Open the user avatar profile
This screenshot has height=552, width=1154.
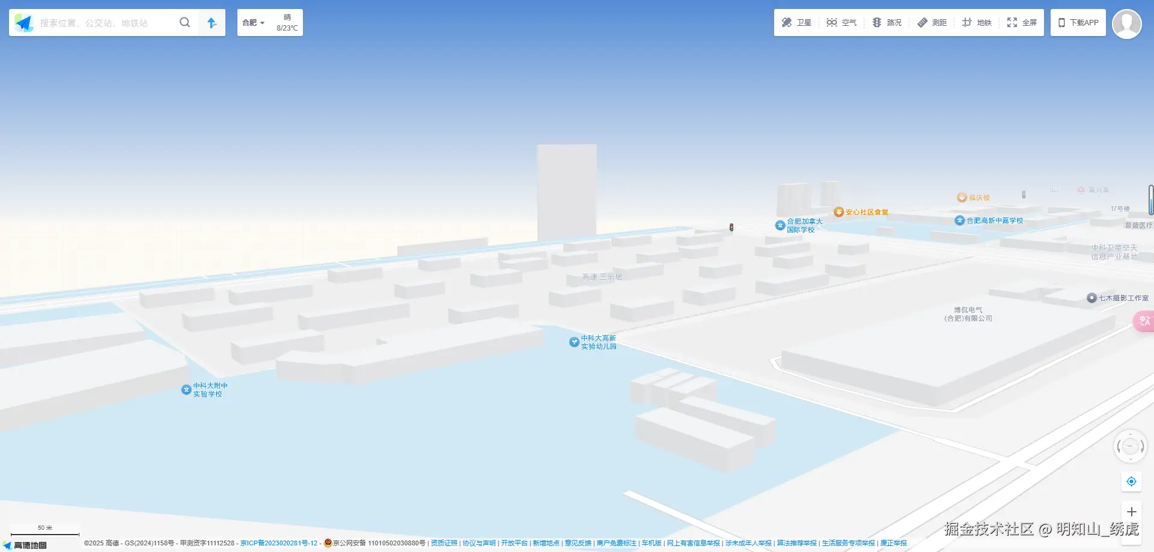tap(1126, 24)
